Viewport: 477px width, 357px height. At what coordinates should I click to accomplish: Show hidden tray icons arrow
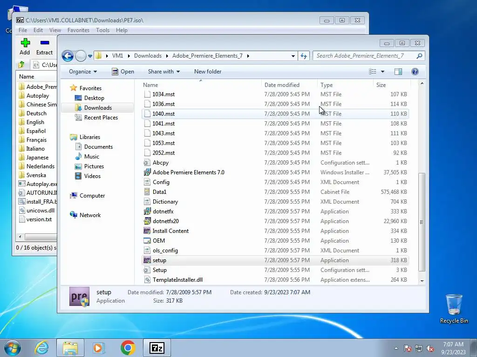396,348
